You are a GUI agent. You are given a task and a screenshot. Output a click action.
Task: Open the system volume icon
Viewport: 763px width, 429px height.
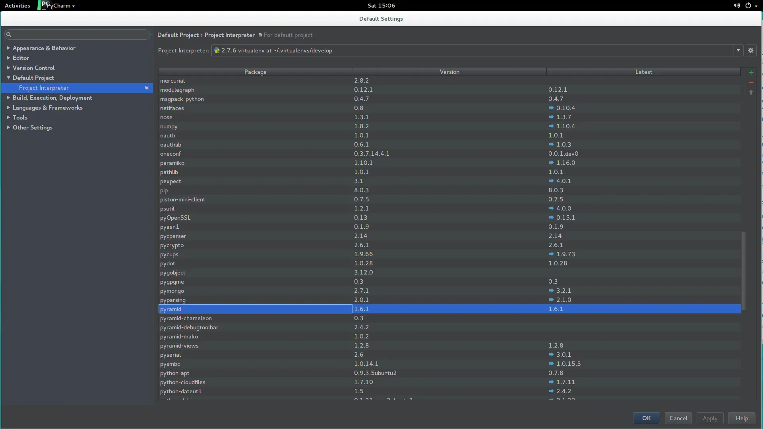[x=736, y=6]
